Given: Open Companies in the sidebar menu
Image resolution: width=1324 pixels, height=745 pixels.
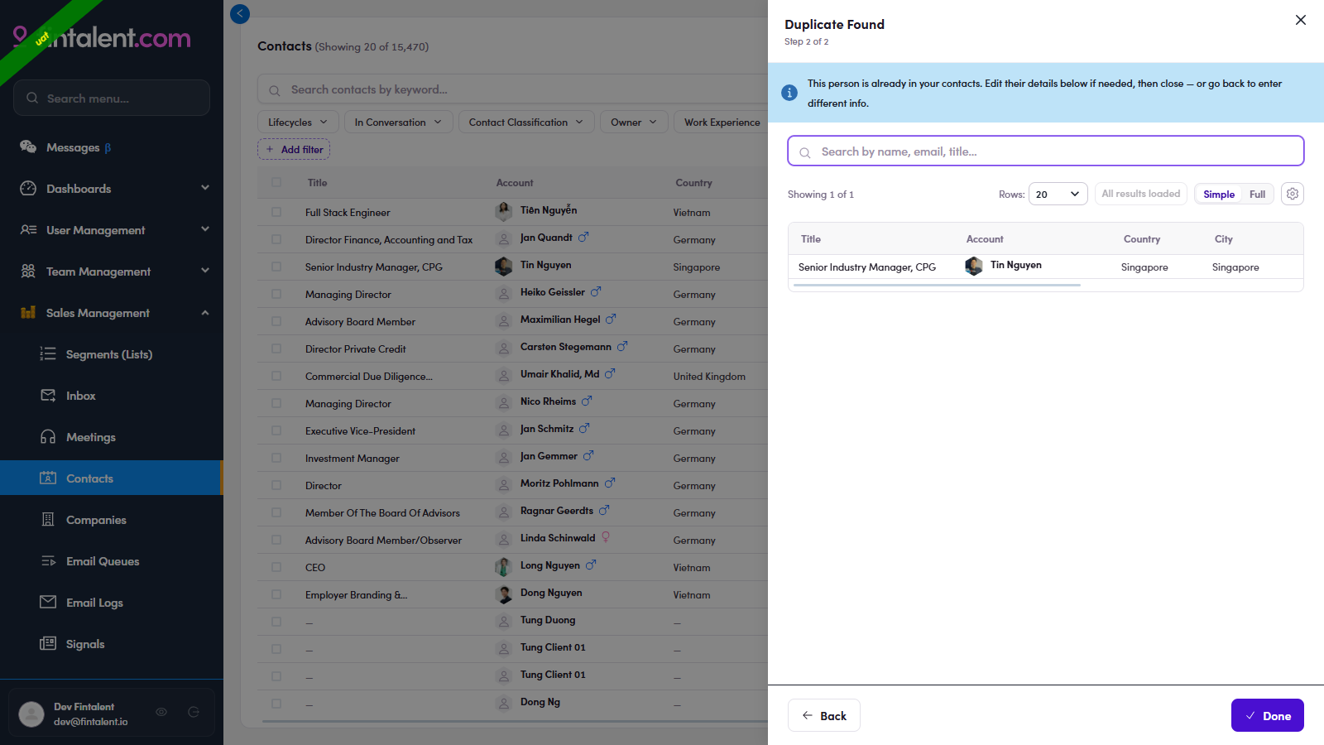Looking at the screenshot, I should (x=96, y=519).
